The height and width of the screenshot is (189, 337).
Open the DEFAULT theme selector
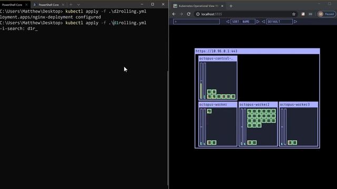tap(280, 22)
